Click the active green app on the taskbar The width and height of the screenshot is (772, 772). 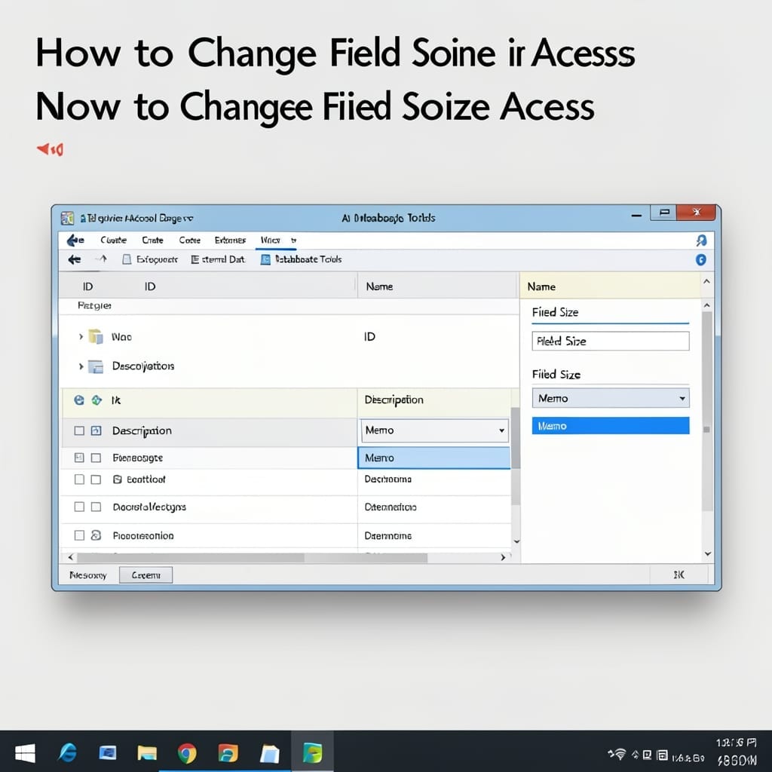(312, 753)
